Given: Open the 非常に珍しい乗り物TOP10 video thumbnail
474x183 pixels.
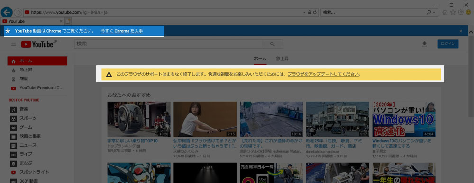Looking at the screenshot, I should pyautogui.click(x=139, y=119).
